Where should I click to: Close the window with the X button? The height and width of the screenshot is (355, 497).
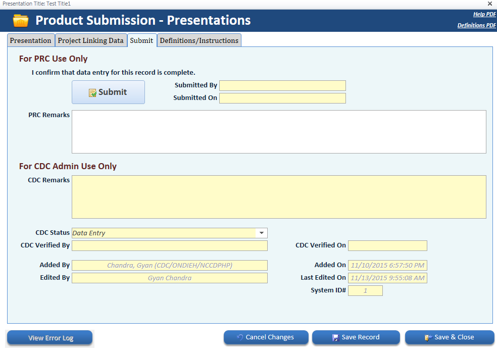490,4
